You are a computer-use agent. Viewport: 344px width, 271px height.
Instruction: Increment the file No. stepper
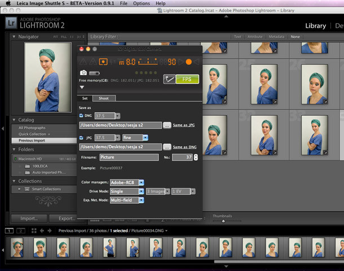196,156
